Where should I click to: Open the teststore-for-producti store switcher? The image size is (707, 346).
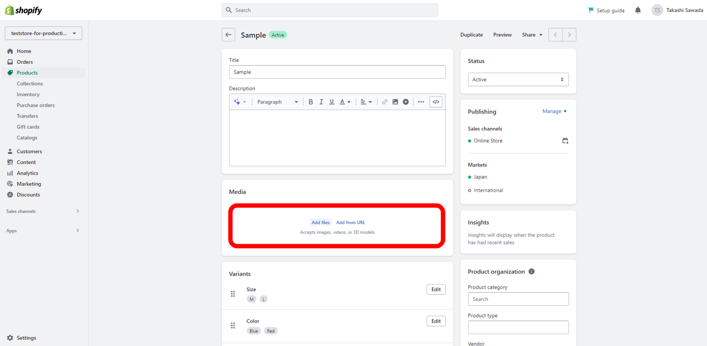pos(43,33)
